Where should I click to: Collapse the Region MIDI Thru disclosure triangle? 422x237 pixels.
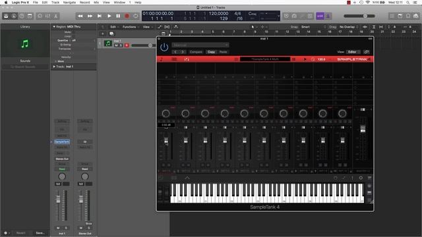pyautogui.click(x=54, y=26)
